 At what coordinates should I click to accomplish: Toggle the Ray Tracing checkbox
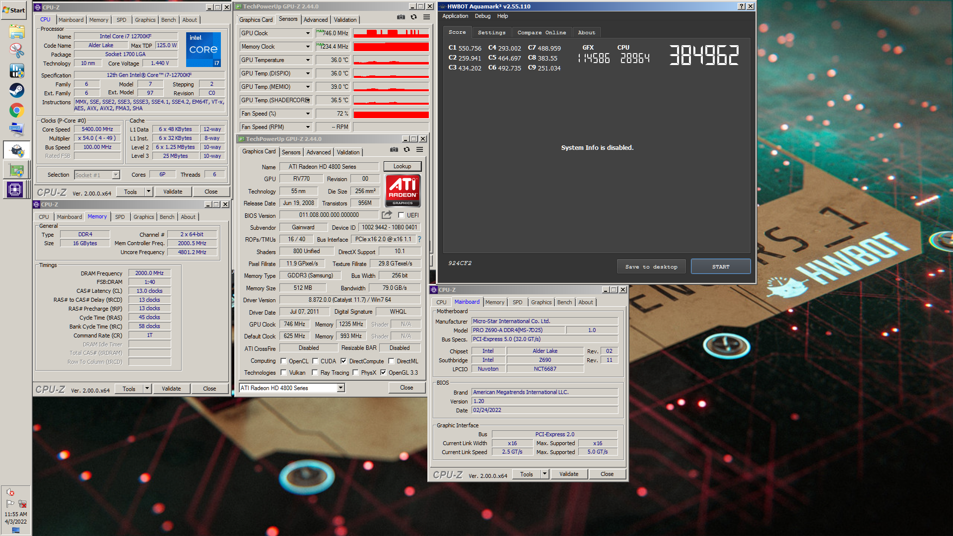(315, 373)
